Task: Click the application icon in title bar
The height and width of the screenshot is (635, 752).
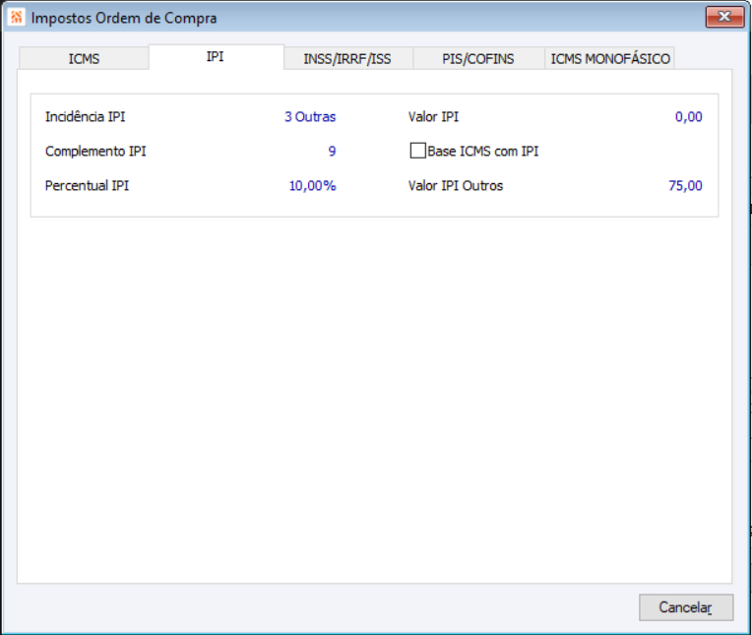Action: (17, 18)
